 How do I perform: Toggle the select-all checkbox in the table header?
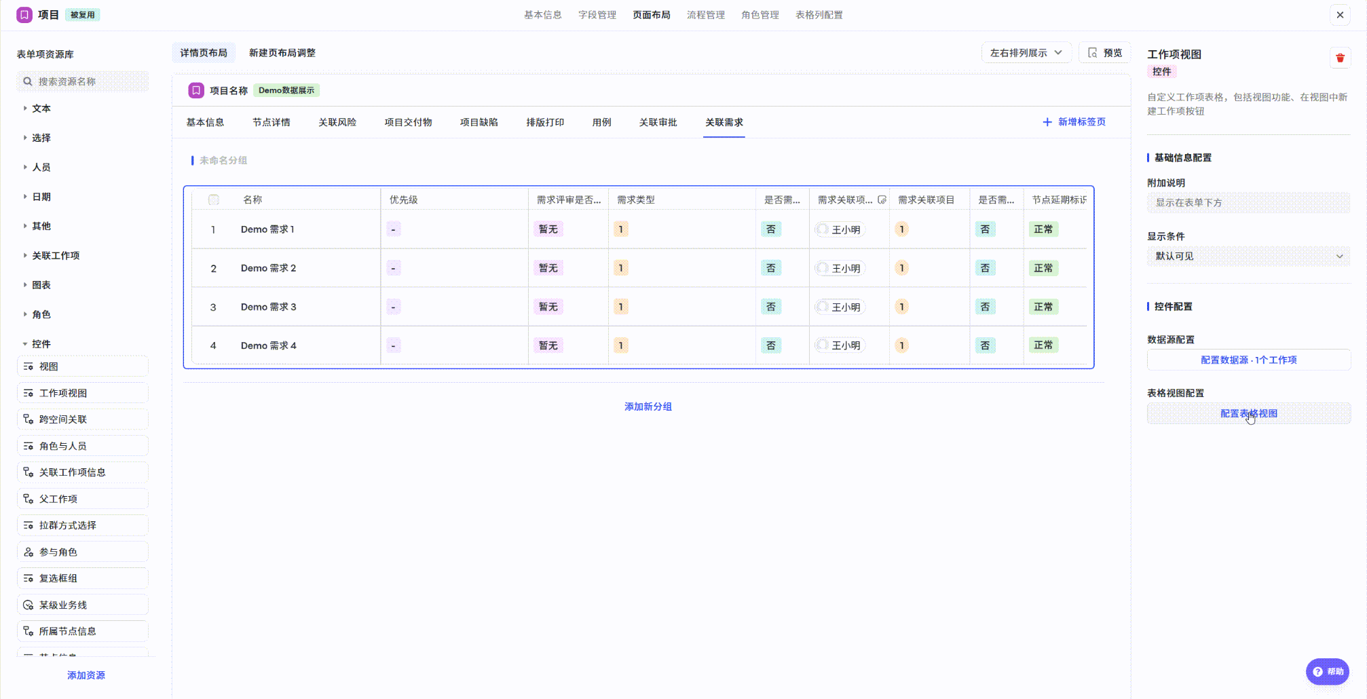coord(214,200)
